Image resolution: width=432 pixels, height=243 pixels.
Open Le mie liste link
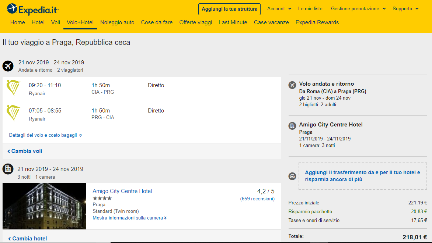click(310, 9)
